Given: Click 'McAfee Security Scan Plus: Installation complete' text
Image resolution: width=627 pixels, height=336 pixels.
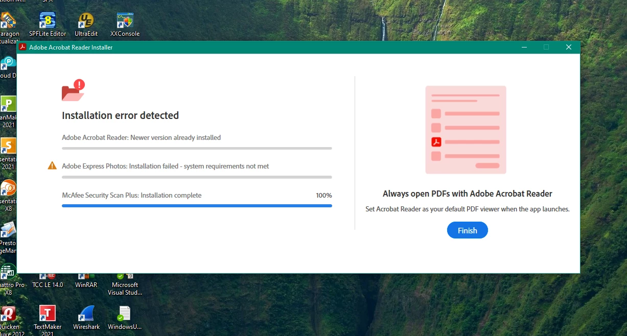Looking at the screenshot, I should pos(131,195).
